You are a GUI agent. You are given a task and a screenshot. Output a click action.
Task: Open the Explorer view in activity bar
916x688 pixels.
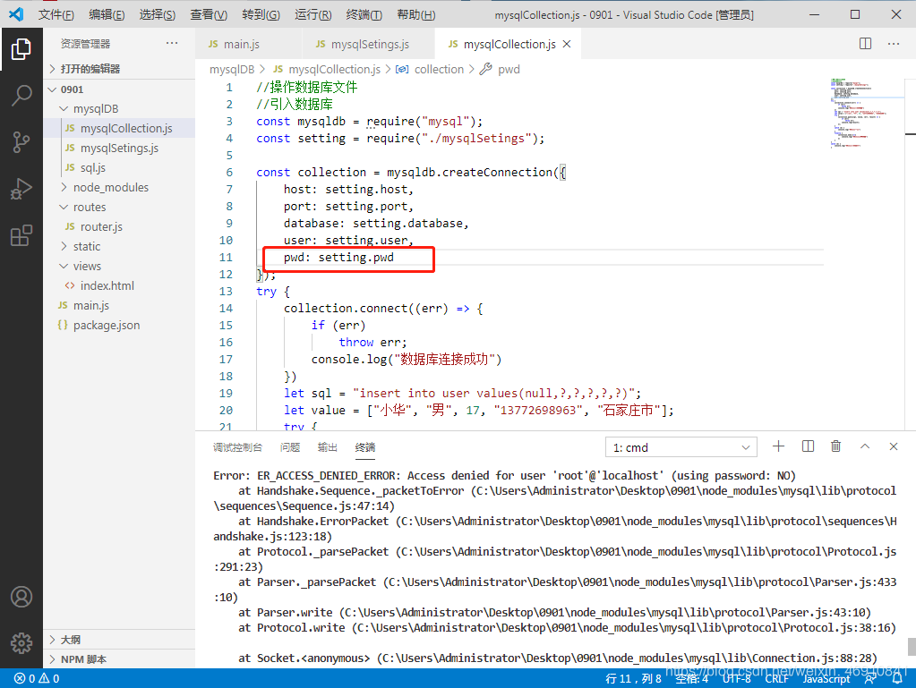click(x=21, y=49)
